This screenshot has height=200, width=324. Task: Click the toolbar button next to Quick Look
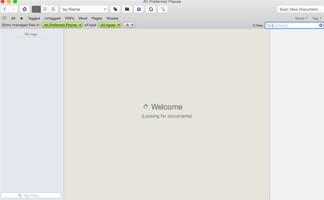coord(163,9)
